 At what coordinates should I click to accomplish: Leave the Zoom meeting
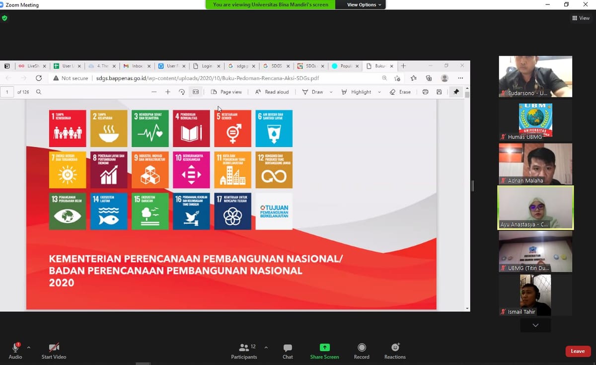point(578,351)
